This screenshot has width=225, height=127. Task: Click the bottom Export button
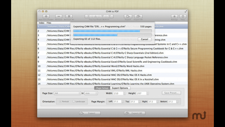(x=90, y=113)
